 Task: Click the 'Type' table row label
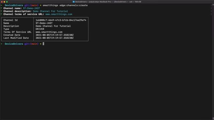(x=6, y=29)
